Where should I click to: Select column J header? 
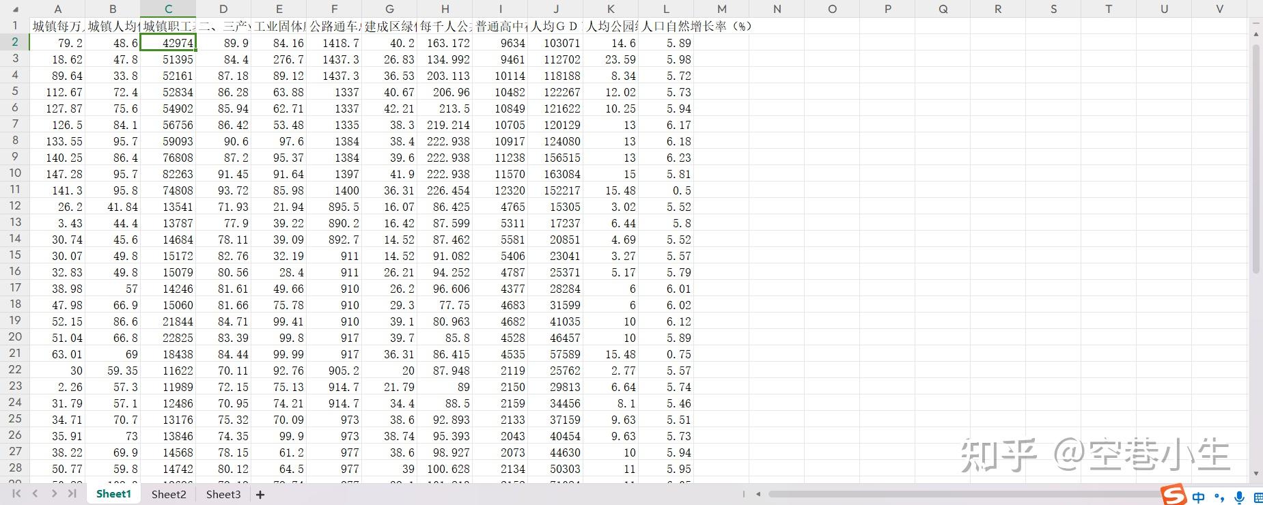(x=555, y=9)
